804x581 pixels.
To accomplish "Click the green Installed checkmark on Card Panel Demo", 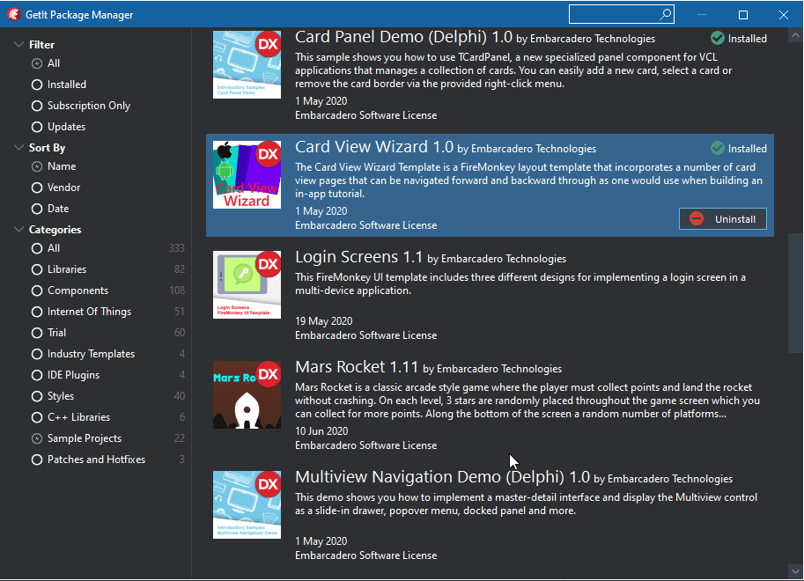I will tap(718, 38).
